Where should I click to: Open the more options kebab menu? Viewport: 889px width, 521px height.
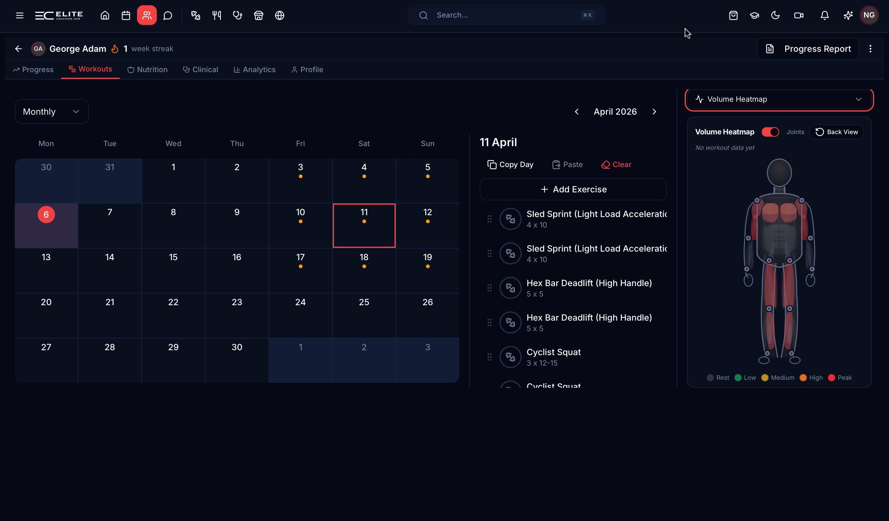[x=870, y=49]
